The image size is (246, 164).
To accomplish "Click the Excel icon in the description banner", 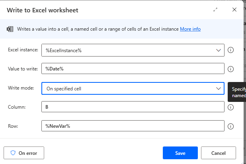I will click(x=10, y=29).
